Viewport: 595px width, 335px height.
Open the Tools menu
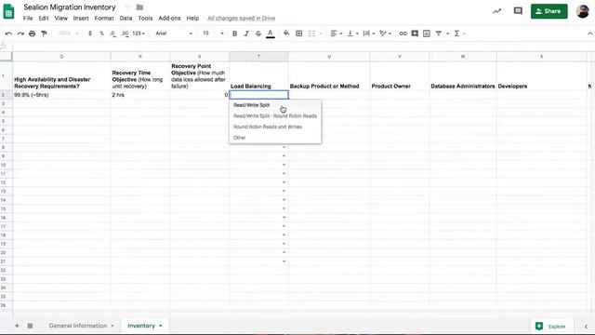coord(145,19)
